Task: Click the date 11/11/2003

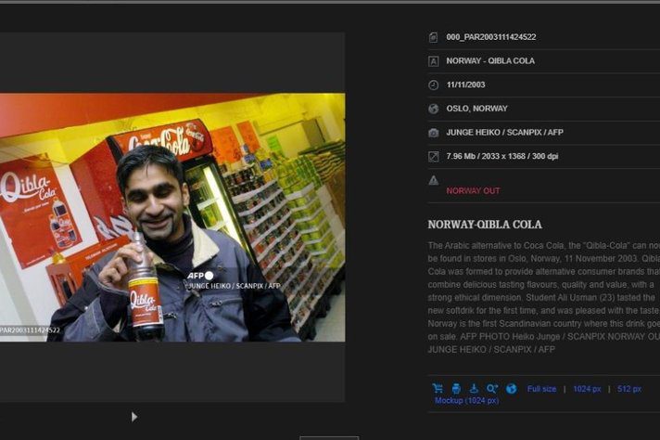Action: pyautogui.click(x=465, y=84)
